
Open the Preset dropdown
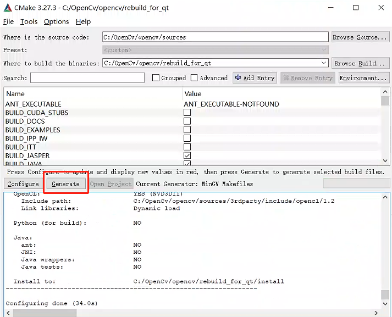[x=216, y=50]
